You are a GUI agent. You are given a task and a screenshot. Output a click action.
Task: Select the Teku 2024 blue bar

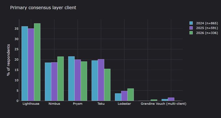point(95,81)
